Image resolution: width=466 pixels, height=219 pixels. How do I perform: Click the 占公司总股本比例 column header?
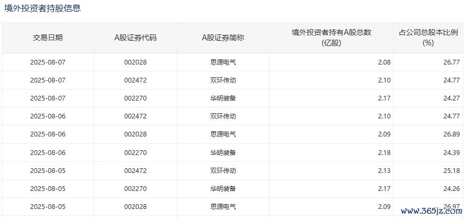(428, 38)
